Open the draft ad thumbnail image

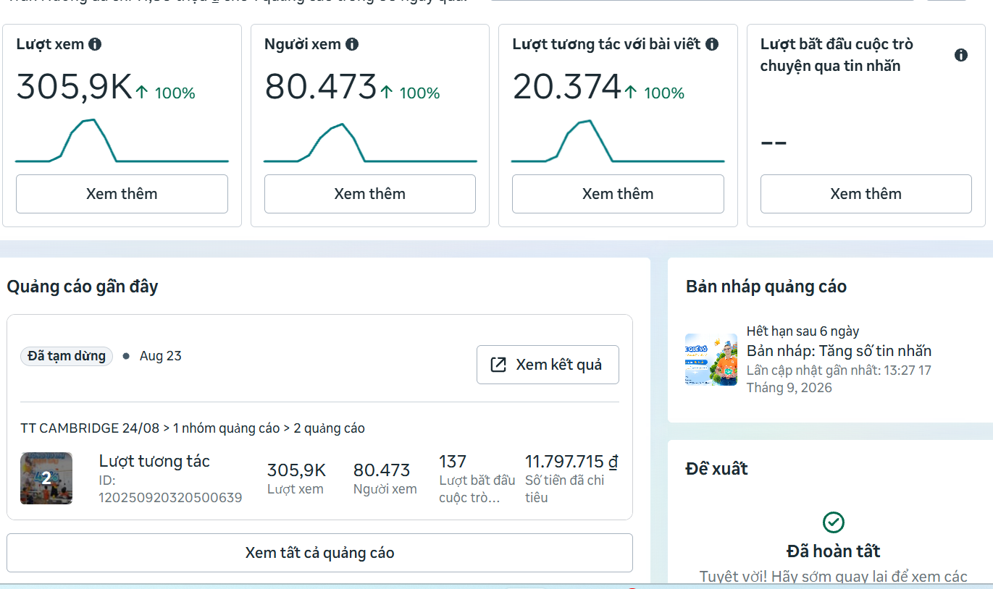[711, 360]
